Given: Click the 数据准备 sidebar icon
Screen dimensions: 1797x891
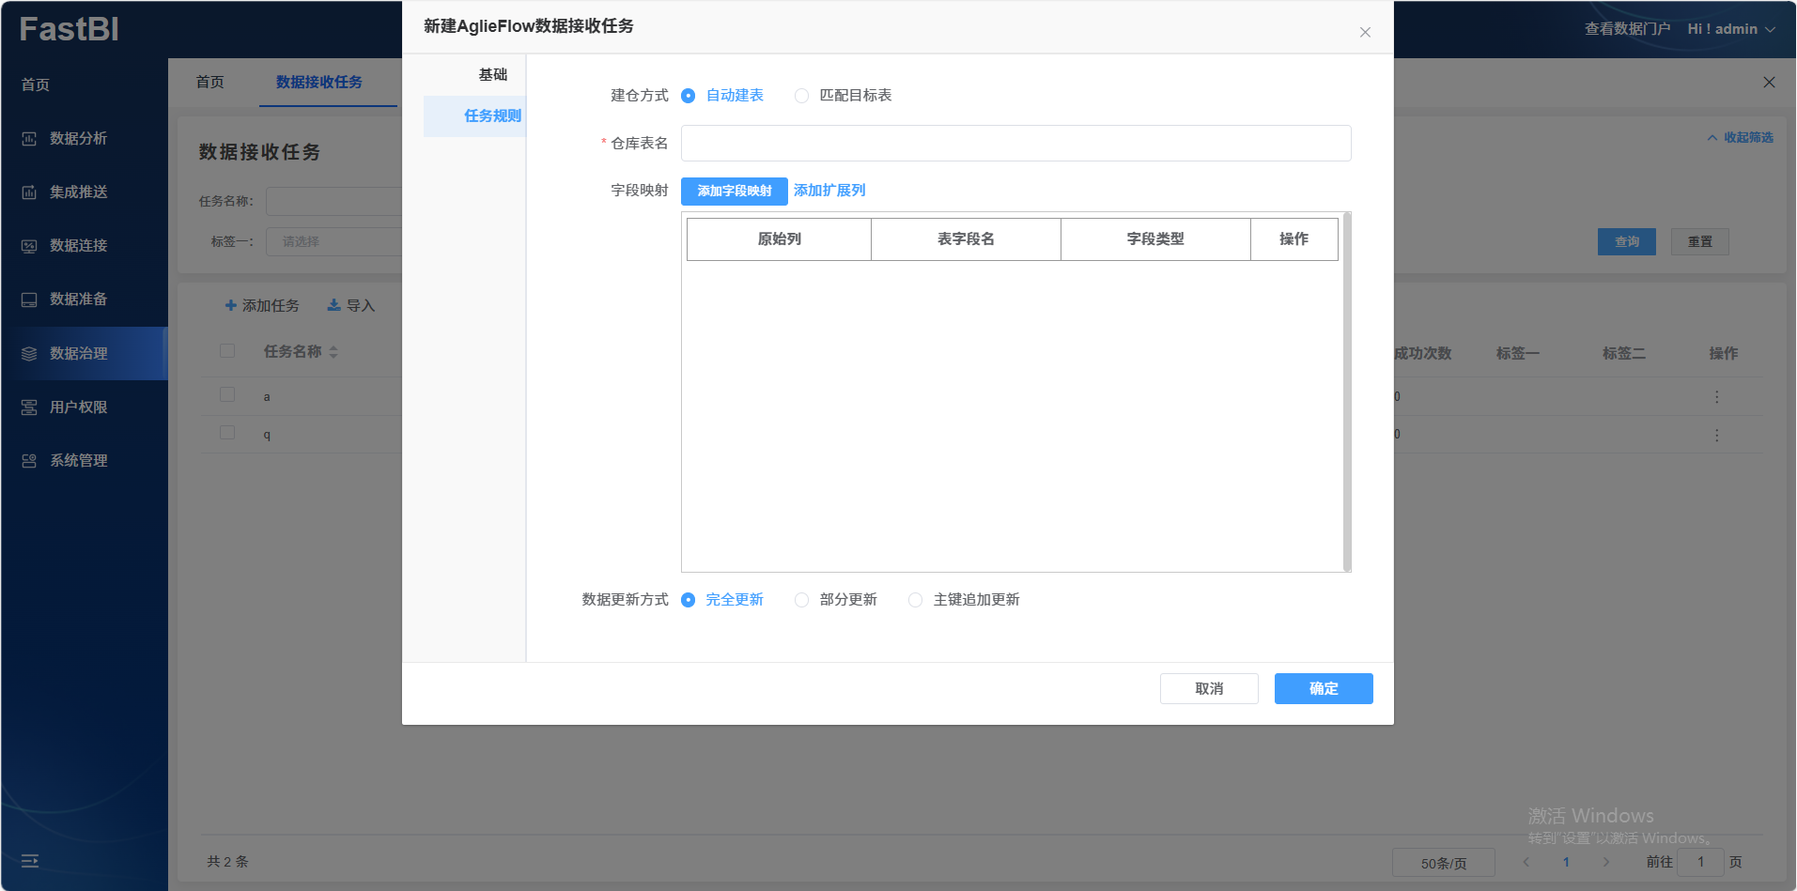Looking at the screenshot, I should coord(29,300).
